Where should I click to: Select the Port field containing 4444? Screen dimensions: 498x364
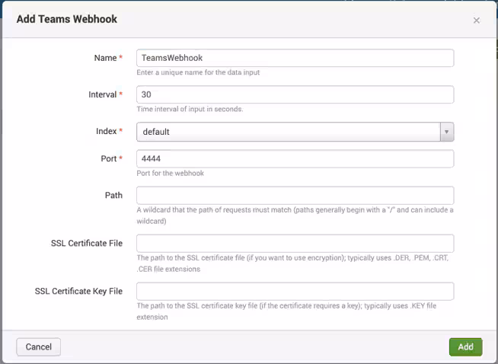coord(295,158)
